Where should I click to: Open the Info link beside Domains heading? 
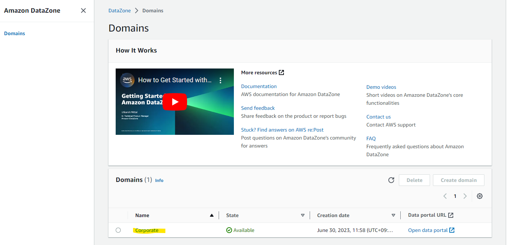point(159,180)
